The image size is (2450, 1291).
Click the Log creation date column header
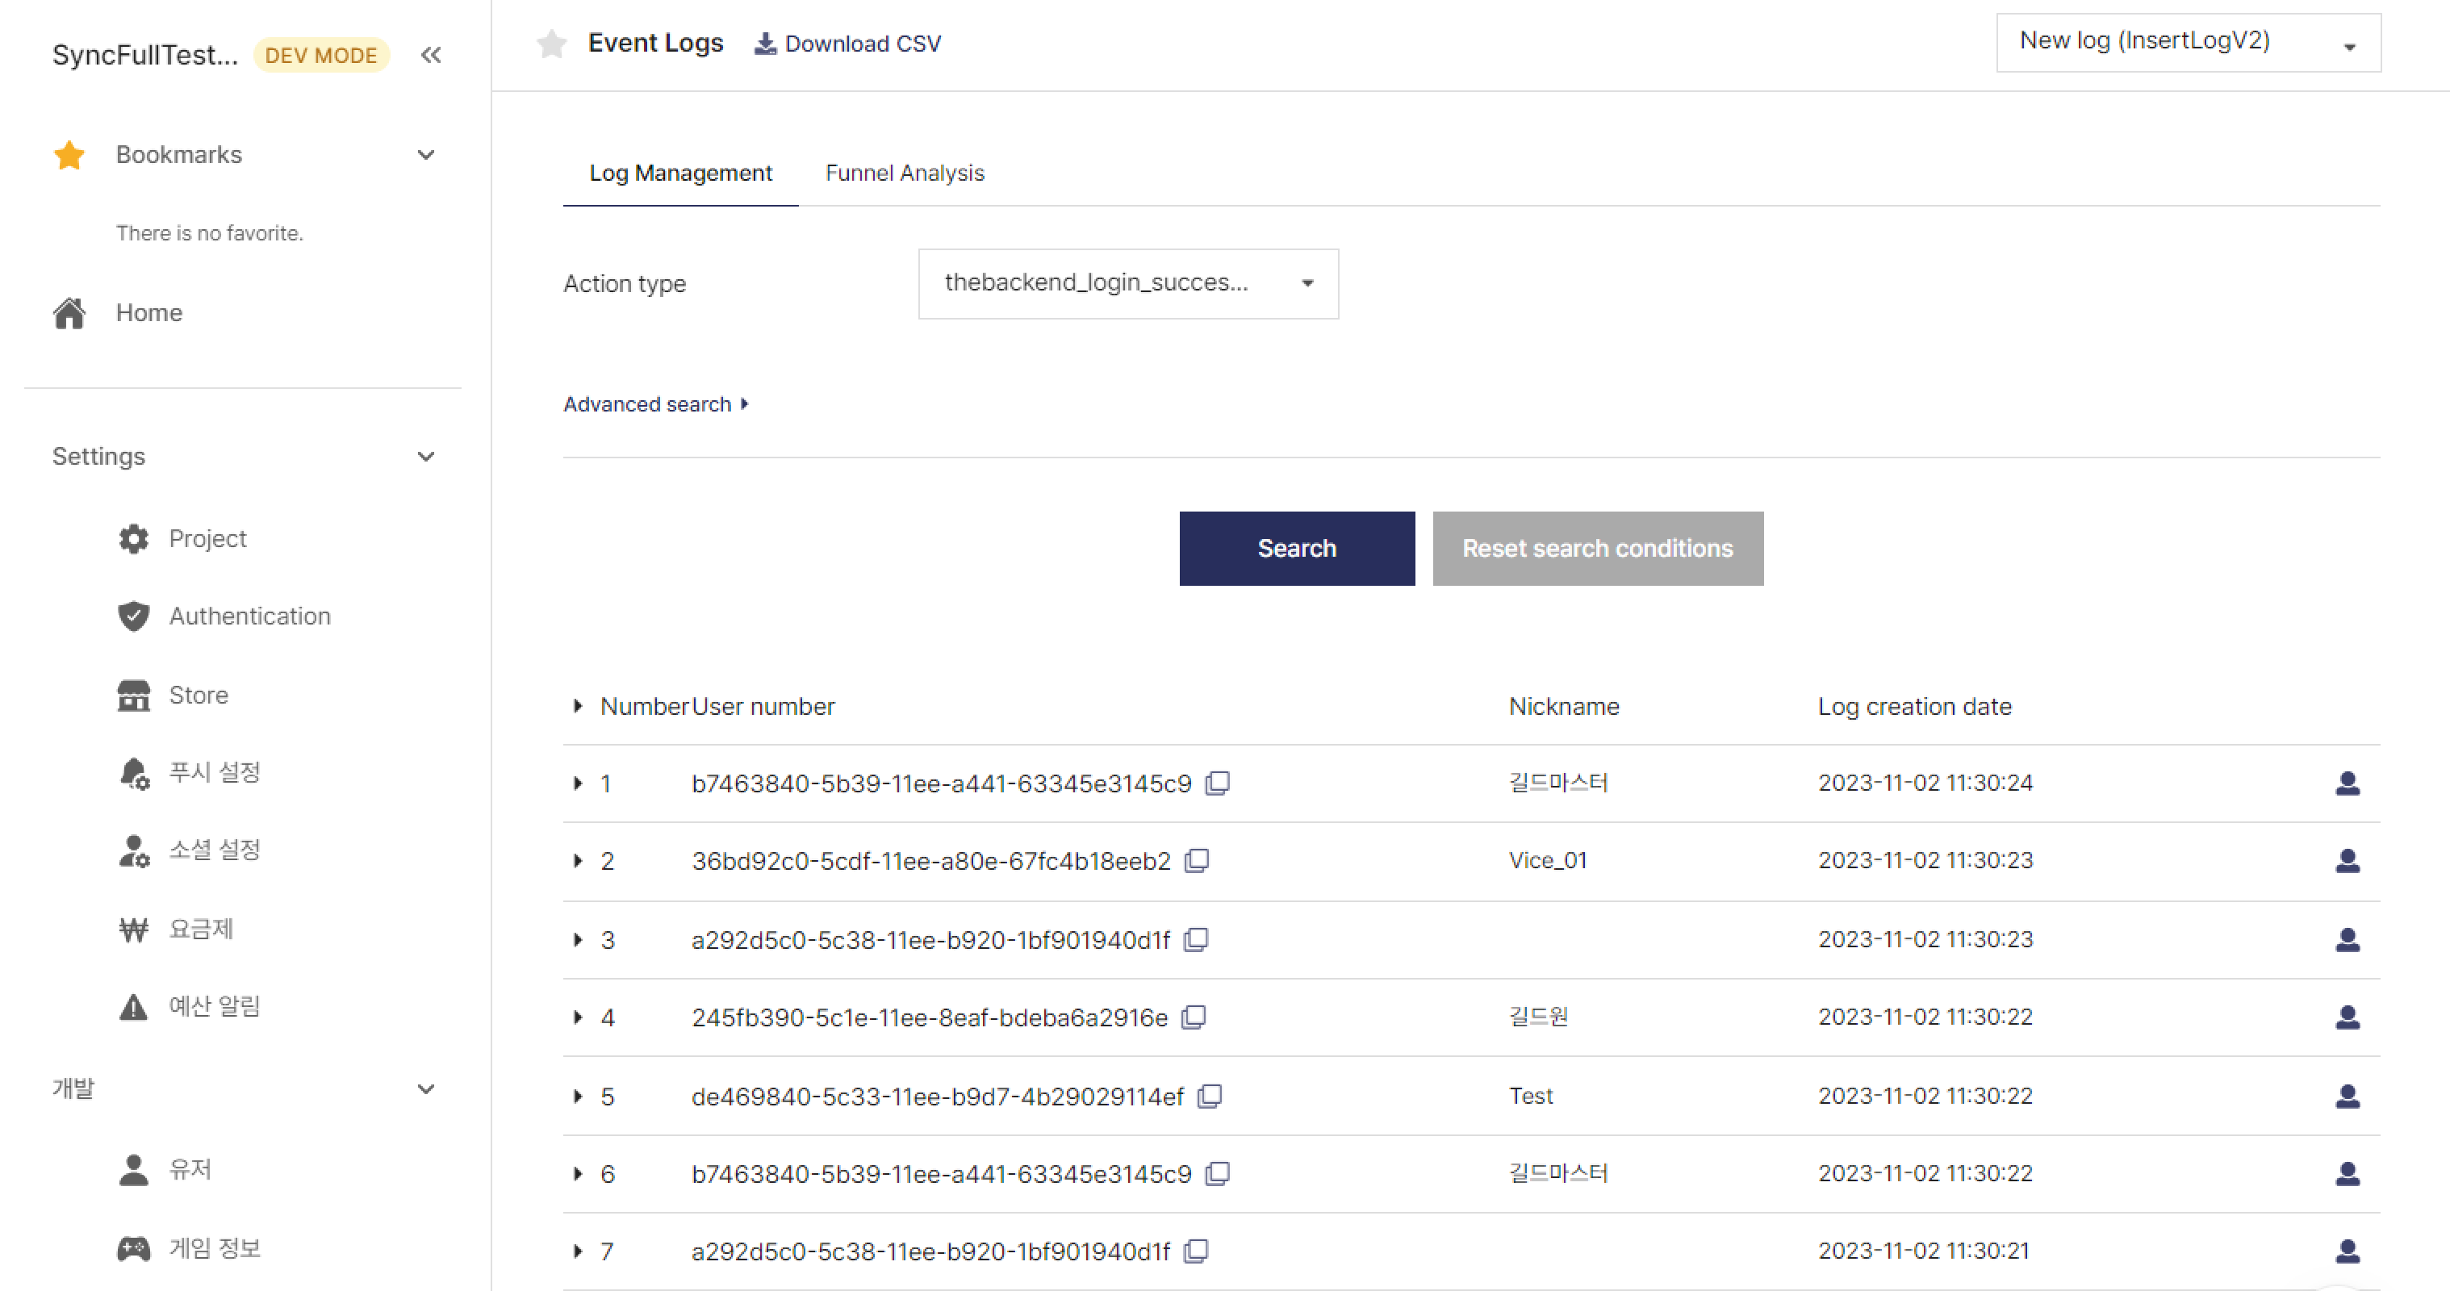tap(1914, 706)
